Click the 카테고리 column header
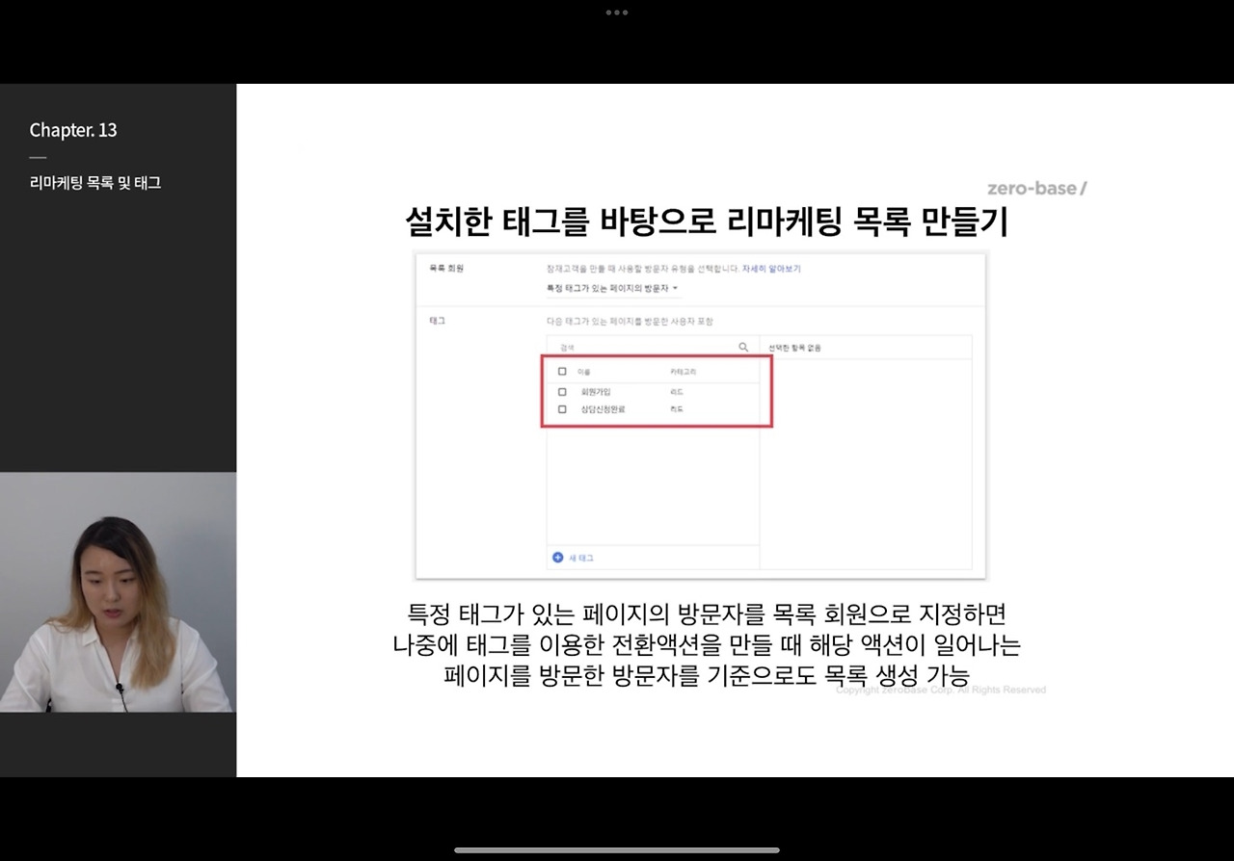 coord(683,371)
